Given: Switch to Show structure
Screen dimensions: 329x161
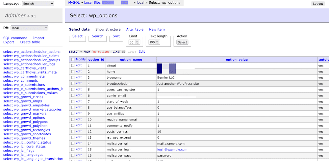Looking at the screenshot, I should tap(108, 29).
